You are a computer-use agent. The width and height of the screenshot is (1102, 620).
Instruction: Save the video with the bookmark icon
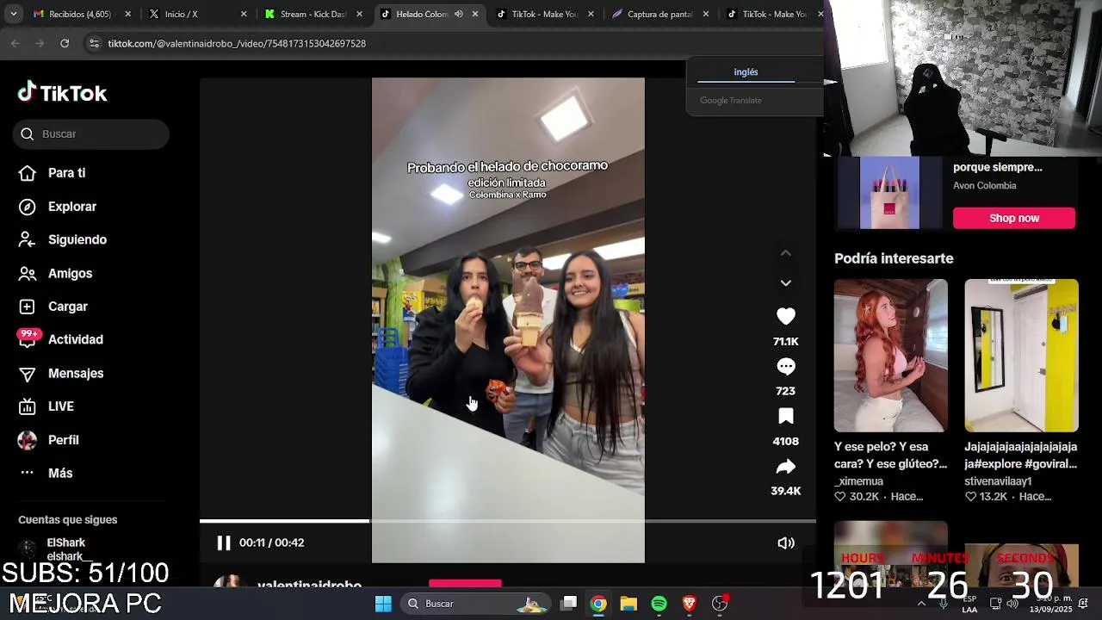[786, 417]
